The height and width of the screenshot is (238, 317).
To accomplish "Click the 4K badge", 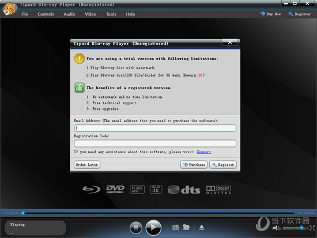I will pos(156,190).
